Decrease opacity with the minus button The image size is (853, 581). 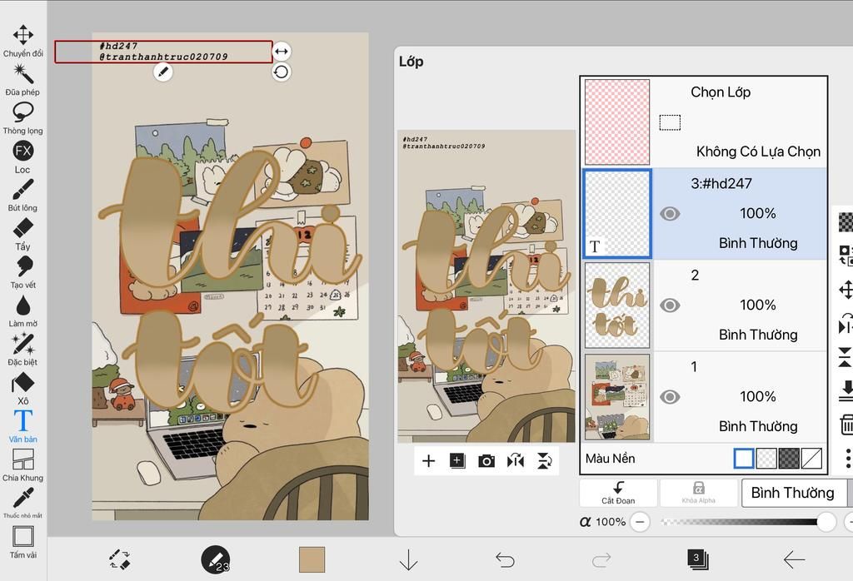point(641,522)
